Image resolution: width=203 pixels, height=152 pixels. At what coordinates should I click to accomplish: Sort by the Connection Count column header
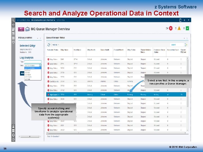coord(173,50)
